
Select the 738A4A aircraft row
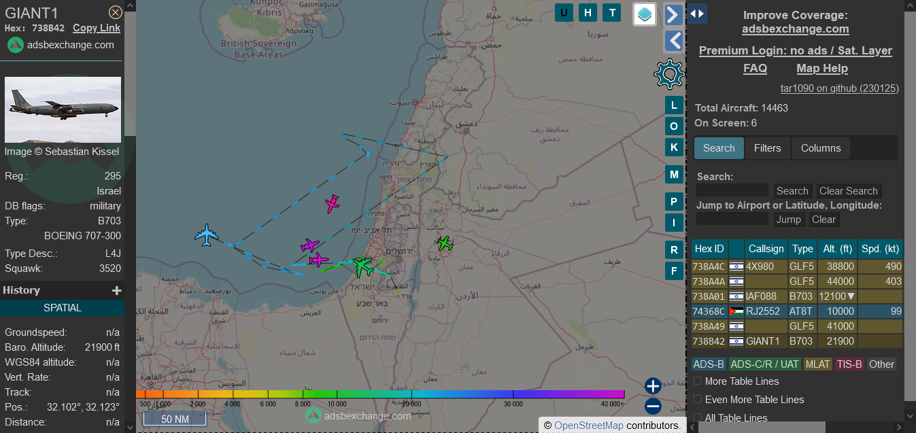click(x=798, y=281)
